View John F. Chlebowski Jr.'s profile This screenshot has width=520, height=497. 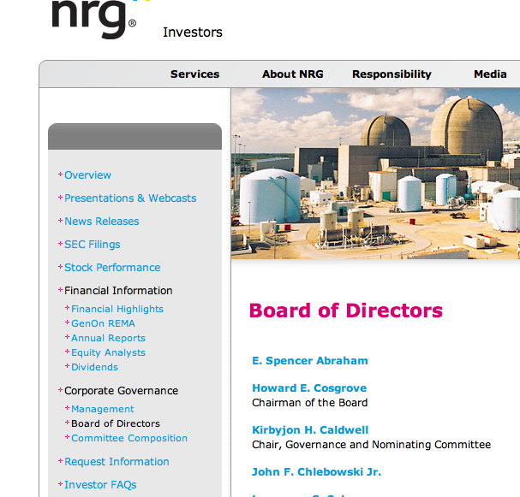point(316,472)
